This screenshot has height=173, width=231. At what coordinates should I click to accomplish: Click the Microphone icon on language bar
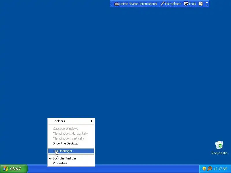[163, 4]
